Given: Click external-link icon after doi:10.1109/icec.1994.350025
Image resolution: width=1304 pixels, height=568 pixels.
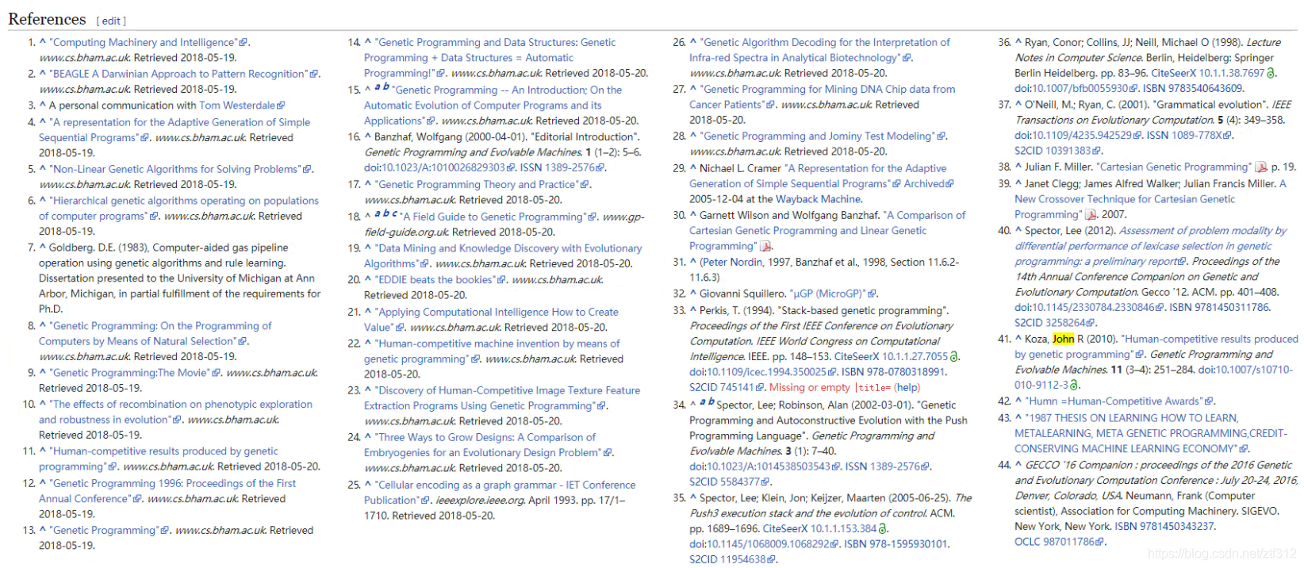Looking at the screenshot, I should point(832,372).
